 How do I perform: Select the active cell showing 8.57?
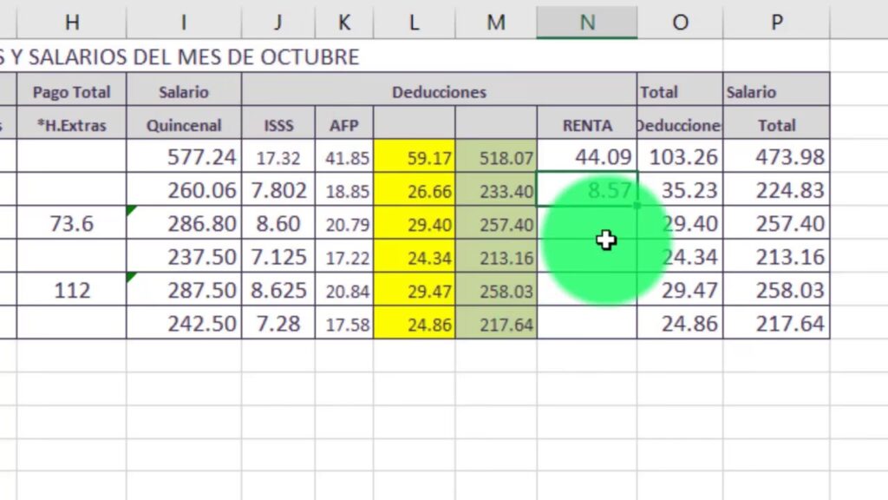(x=587, y=190)
